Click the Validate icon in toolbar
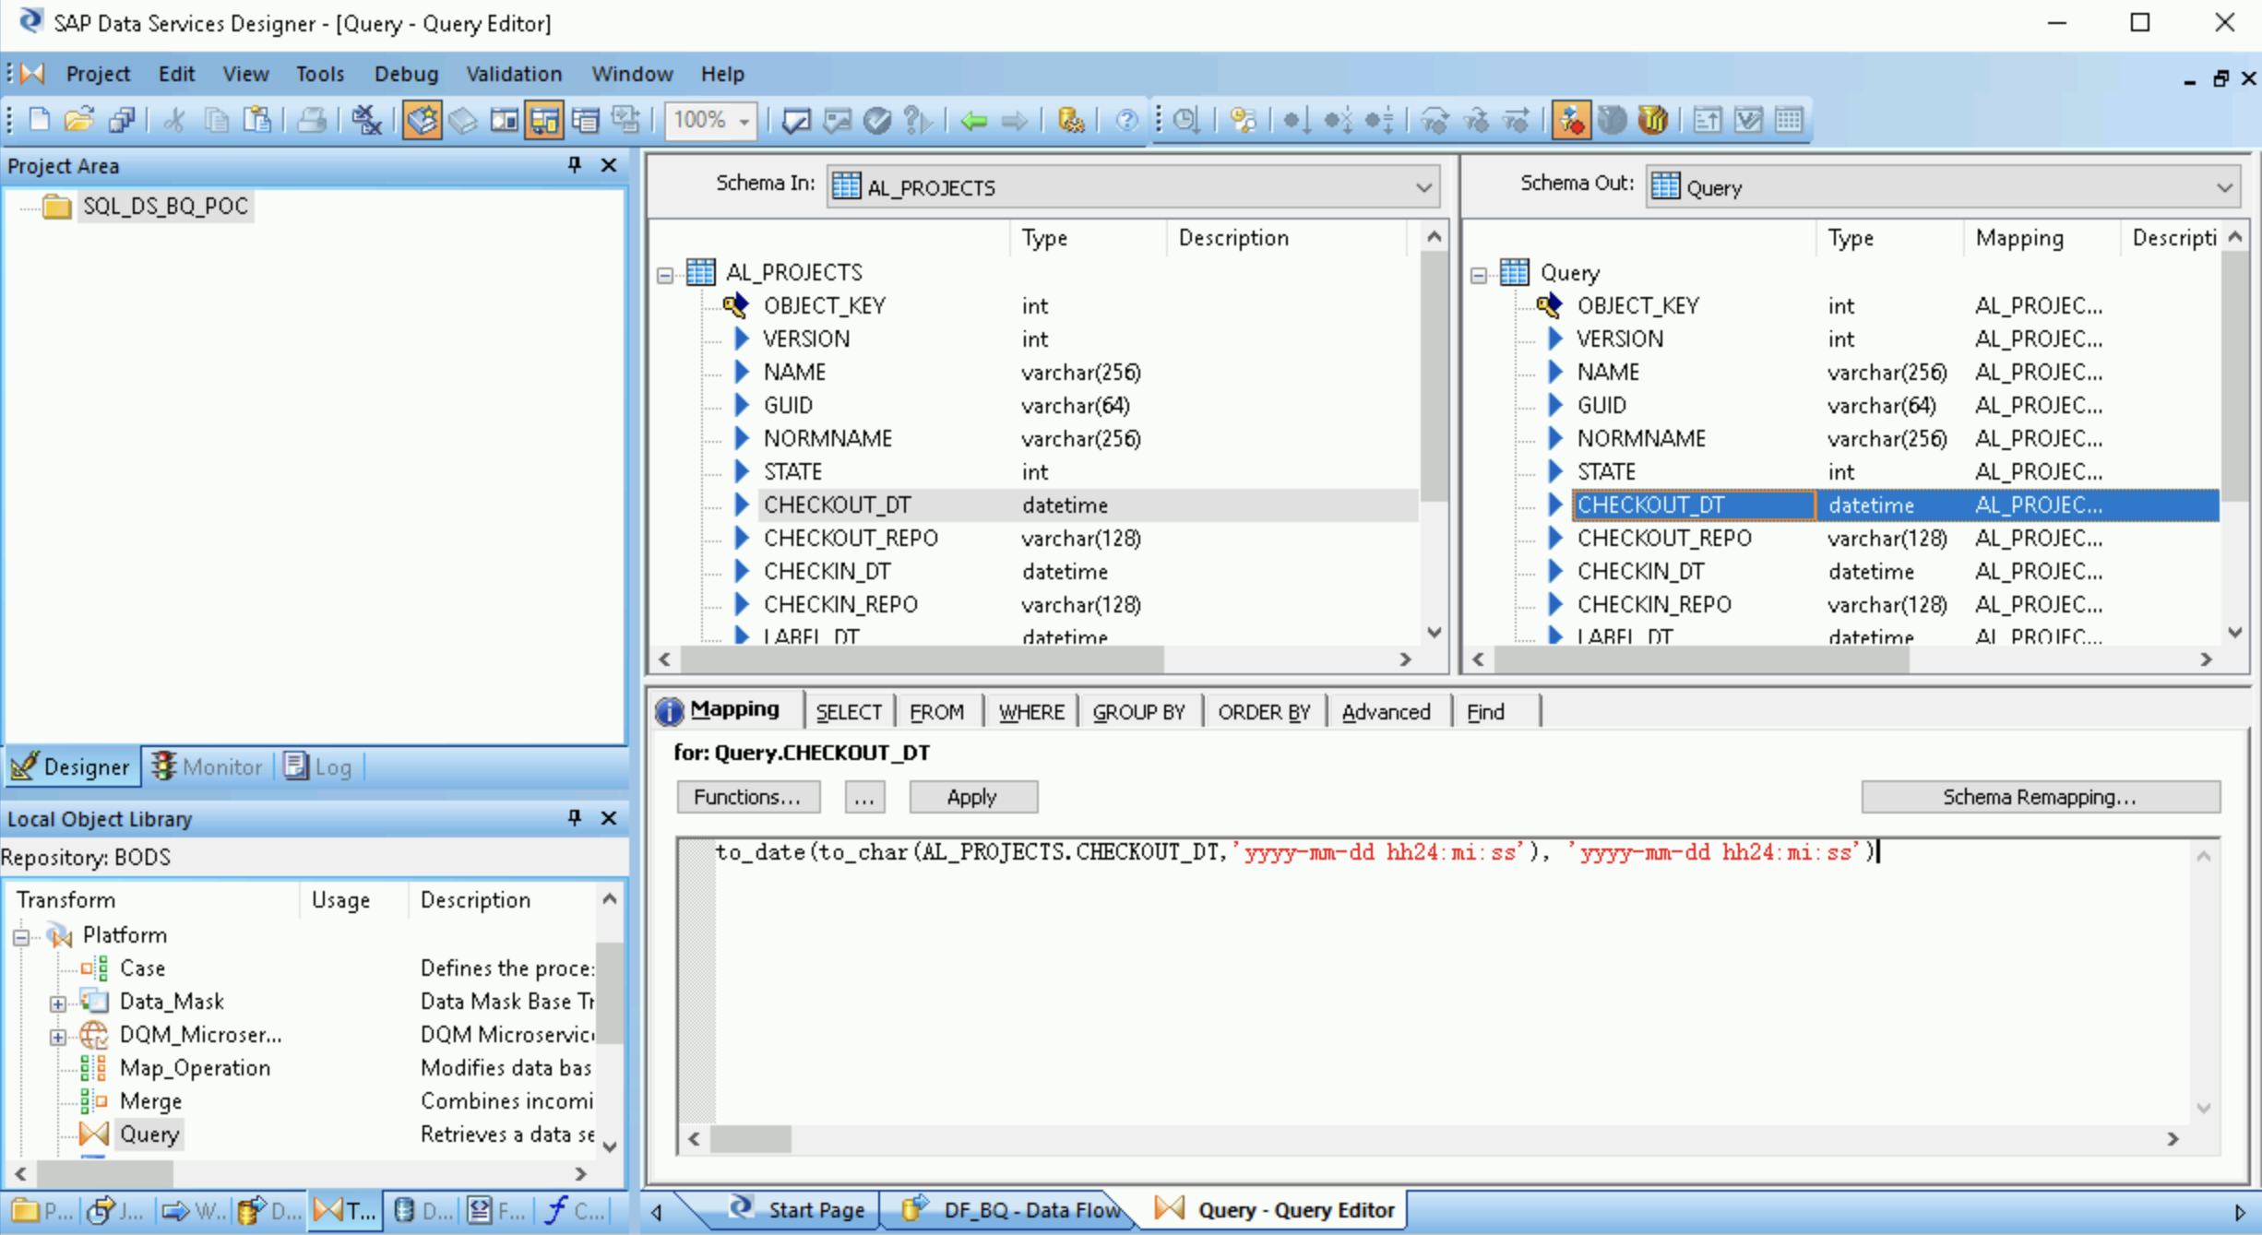Image resolution: width=2262 pixels, height=1235 pixels. click(877, 120)
